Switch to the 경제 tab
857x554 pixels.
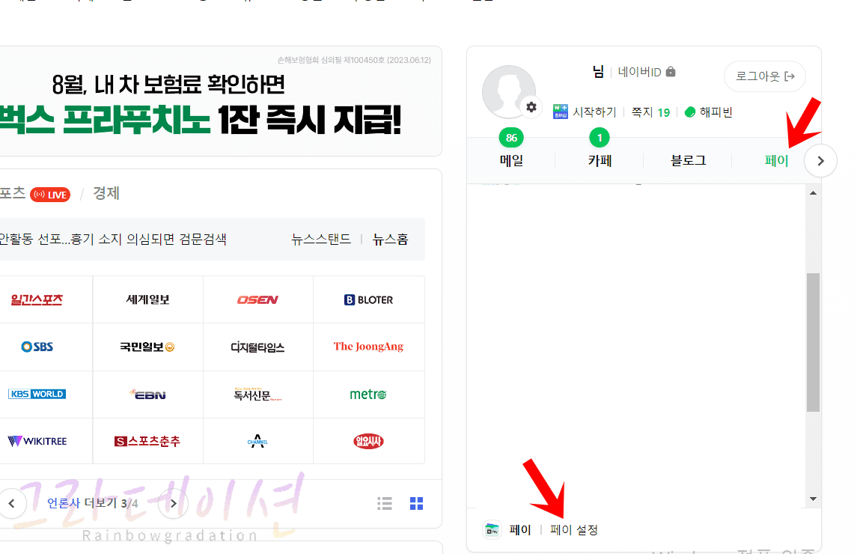point(106,193)
